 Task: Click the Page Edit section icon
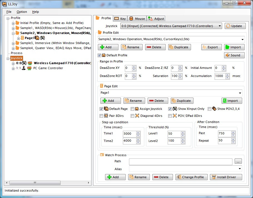point(102,86)
